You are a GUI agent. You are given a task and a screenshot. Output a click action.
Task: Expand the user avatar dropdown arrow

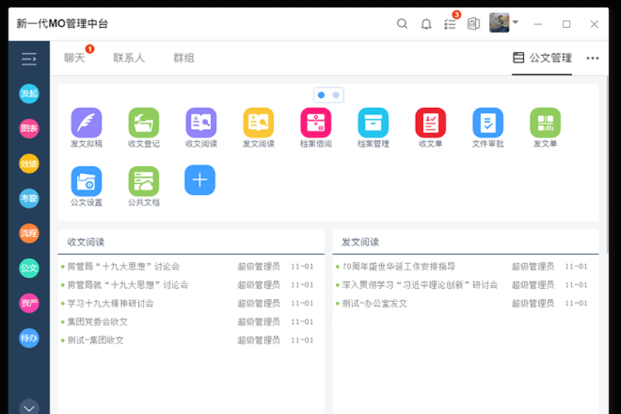coord(515,22)
